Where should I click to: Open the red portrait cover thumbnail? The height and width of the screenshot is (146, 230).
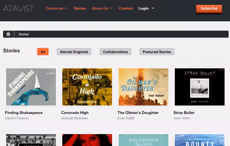coord(87,140)
